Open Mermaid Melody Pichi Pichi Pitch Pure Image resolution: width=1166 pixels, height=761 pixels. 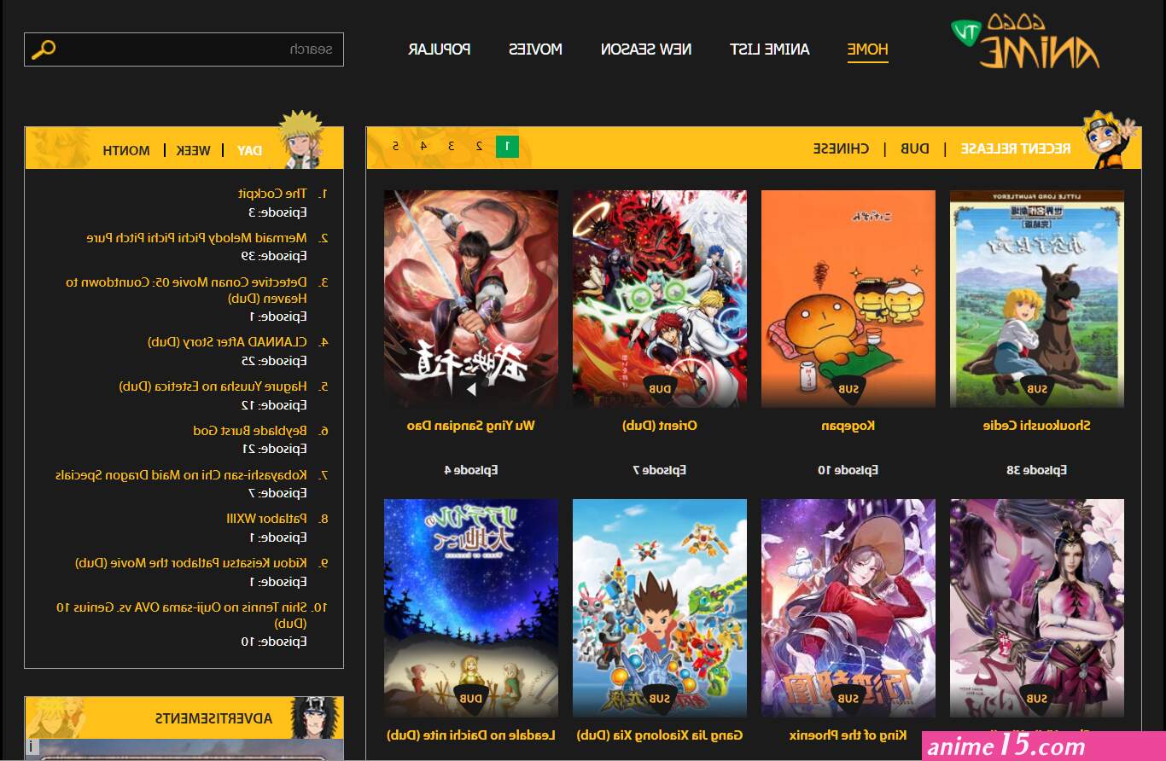coord(196,238)
